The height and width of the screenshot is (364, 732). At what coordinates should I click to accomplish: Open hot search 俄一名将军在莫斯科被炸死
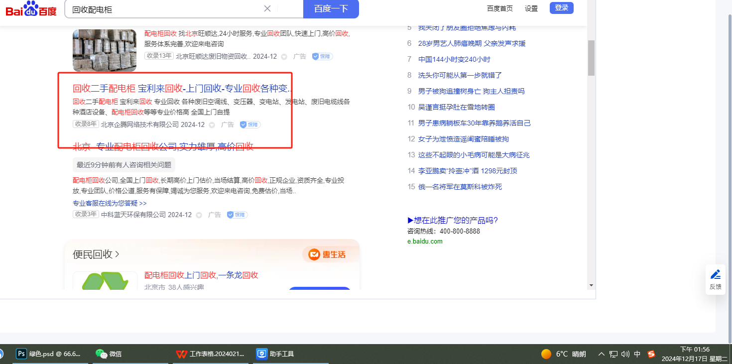tap(460, 187)
